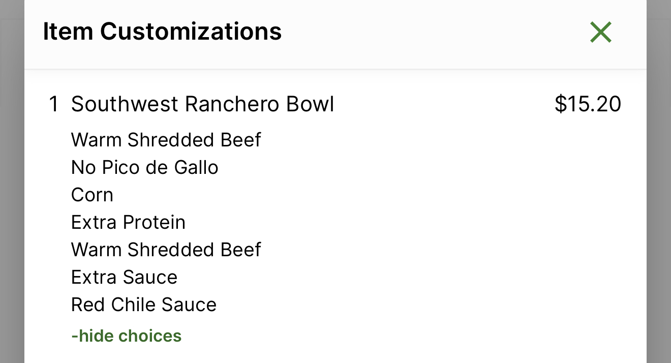This screenshot has height=363, width=671.
Task: Select the Red Chile Sauce choice
Action: (x=144, y=305)
